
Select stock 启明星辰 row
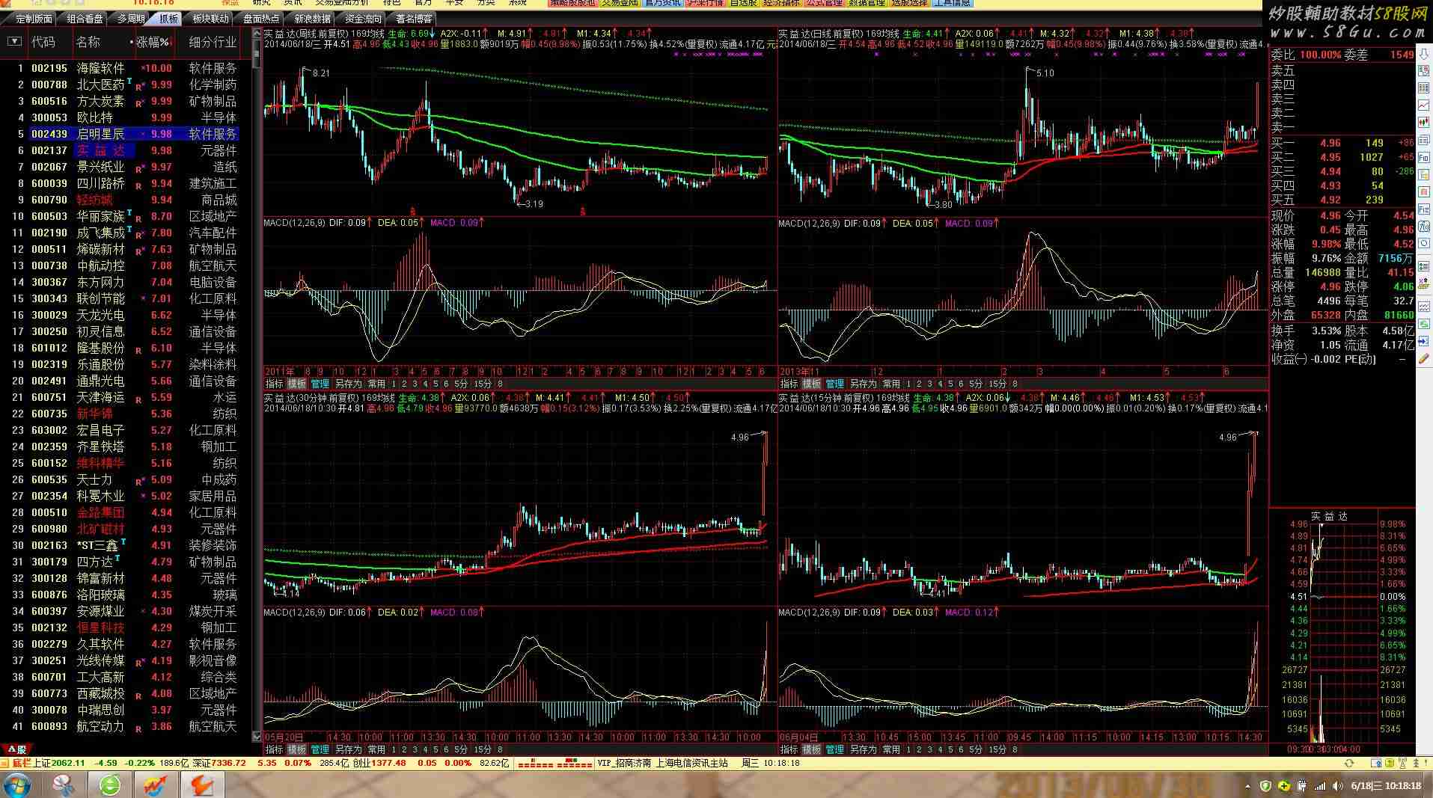tap(134, 134)
